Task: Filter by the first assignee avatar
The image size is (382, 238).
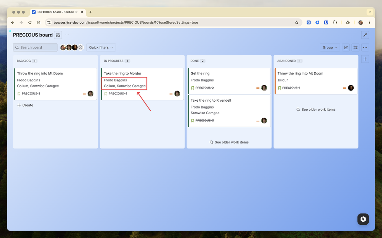Action: point(63,47)
